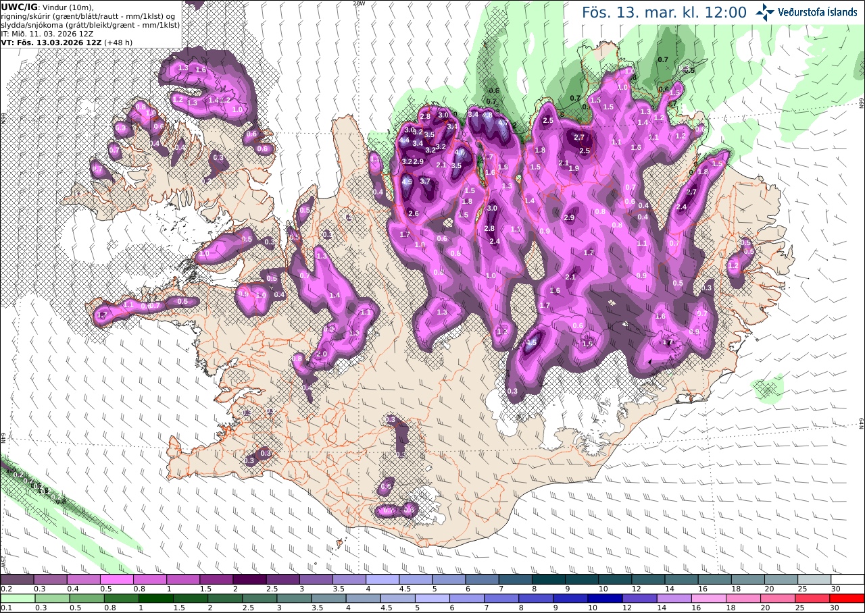Pick the light lavender snow legend swatch at 4
The image size is (865, 613).
(x=382, y=579)
